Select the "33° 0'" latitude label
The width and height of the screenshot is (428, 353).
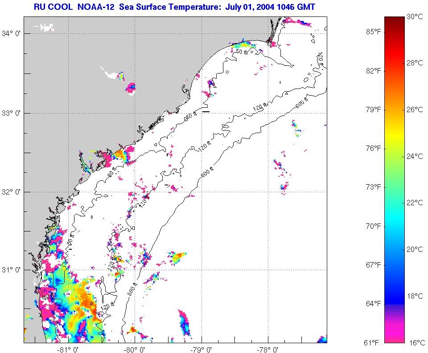tap(11, 113)
